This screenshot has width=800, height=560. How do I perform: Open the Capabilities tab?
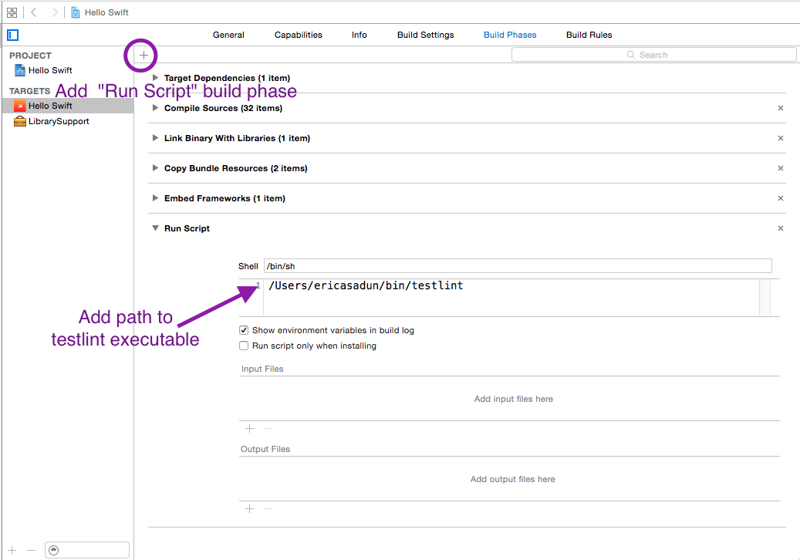click(298, 35)
